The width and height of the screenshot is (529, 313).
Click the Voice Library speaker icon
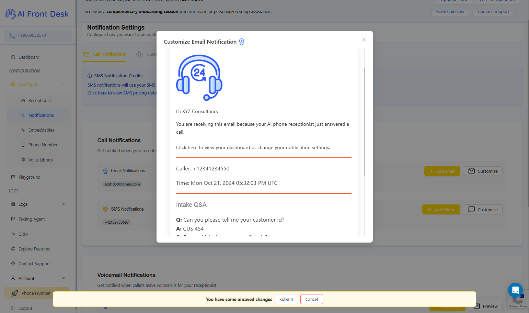23,160
